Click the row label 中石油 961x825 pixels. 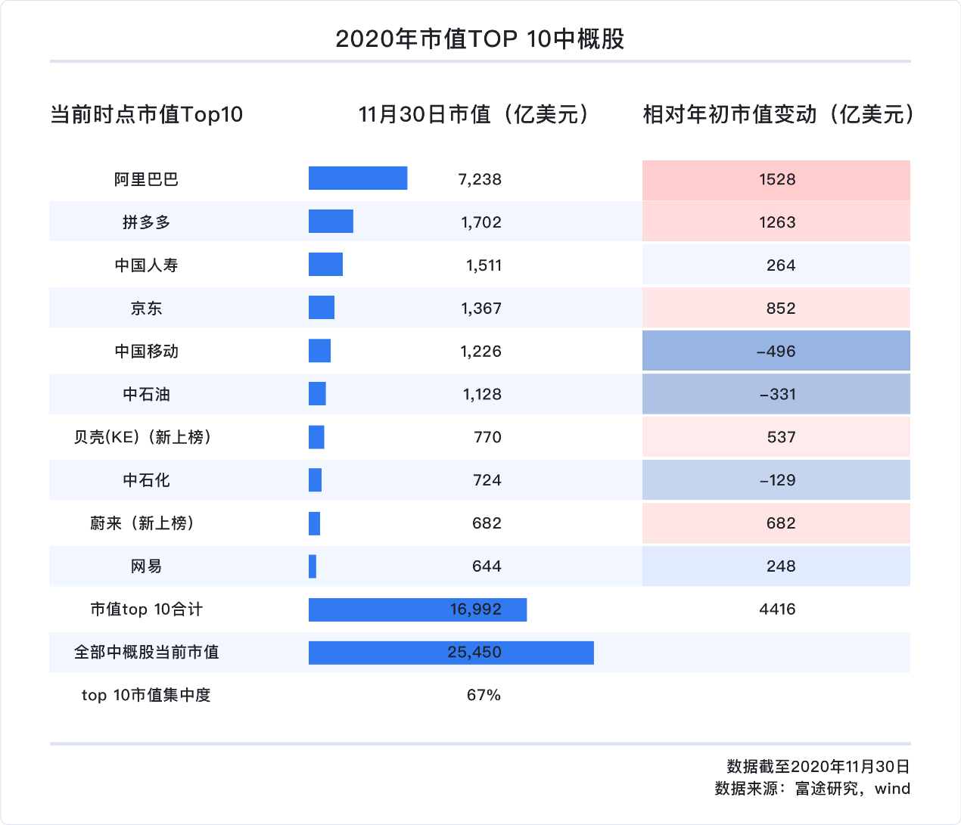click(x=147, y=395)
